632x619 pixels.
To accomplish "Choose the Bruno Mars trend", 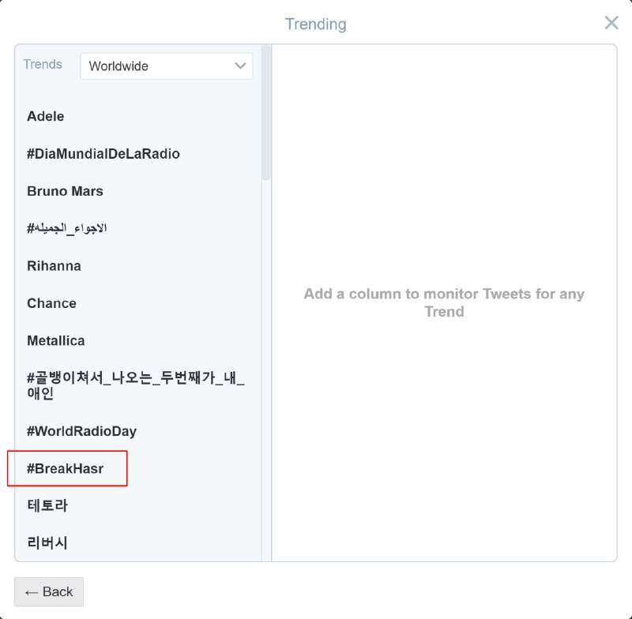I will pyautogui.click(x=65, y=191).
